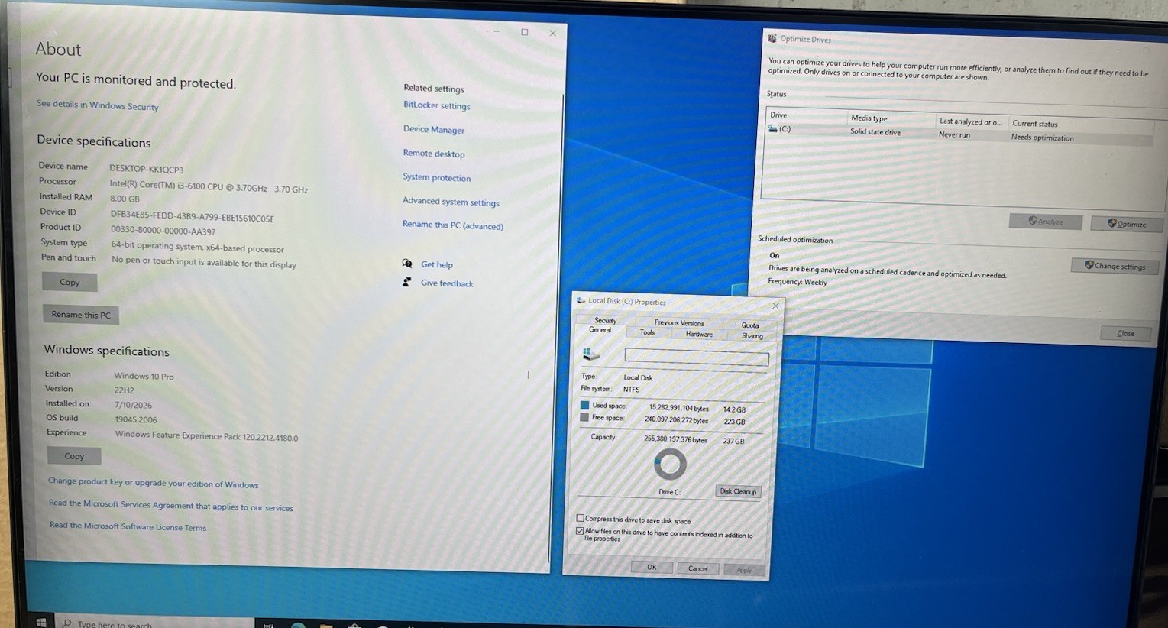Click the Free space color swatch
This screenshot has height=628, width=1168.
584,417
